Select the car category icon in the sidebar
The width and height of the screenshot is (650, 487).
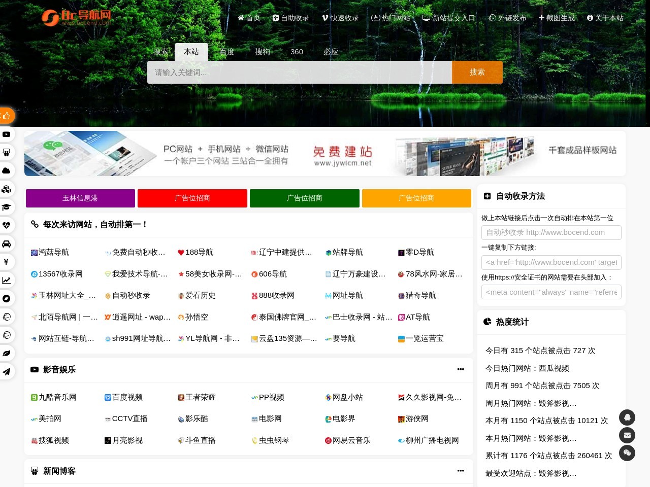7,243
